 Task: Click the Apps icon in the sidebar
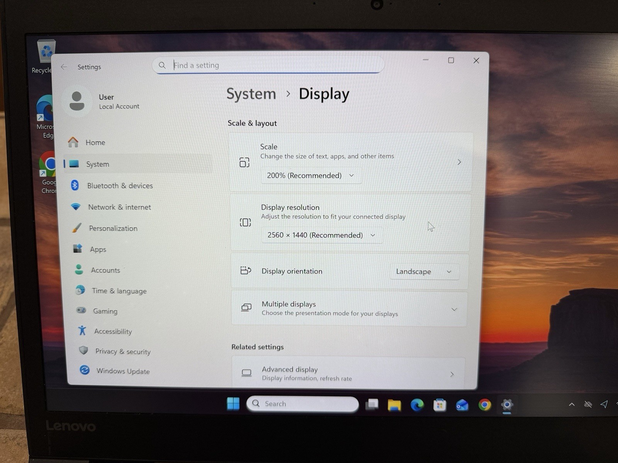tap(78, 248)
